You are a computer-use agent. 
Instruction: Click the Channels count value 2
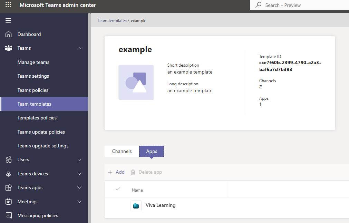260,87
